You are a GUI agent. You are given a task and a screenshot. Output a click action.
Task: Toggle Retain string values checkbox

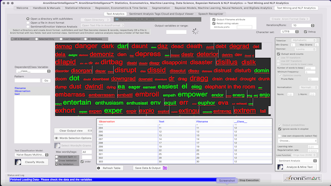(214, 23)
